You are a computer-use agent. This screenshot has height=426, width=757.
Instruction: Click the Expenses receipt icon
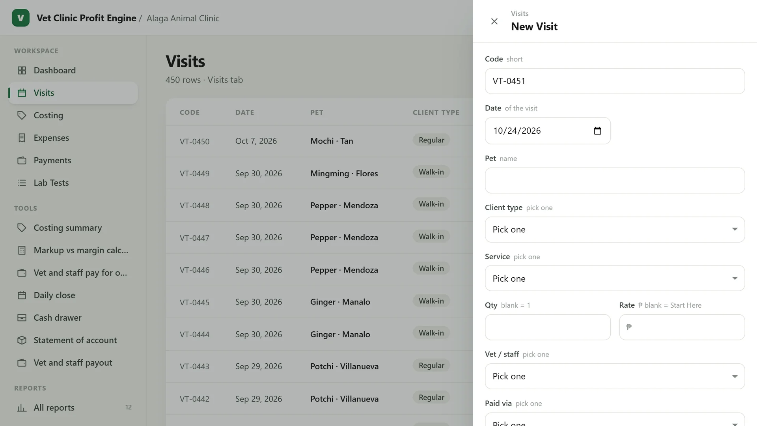coord(22,138)
